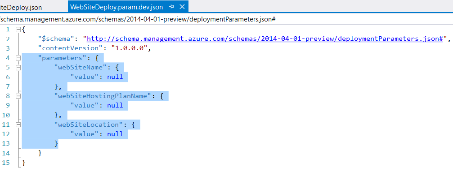
Task: Click line number 10 in the gutter
Action: [6, 115]
